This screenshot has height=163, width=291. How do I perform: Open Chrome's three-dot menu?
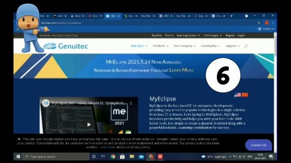tap(273, 23)
